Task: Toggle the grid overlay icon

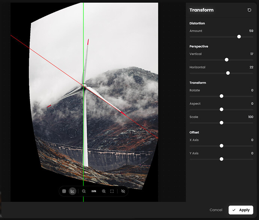Action: (x=64, y=191)
